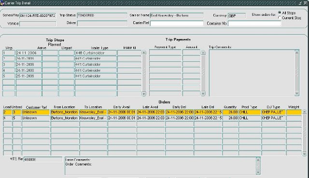Click the first Amount cell
309x178 pixels.
[191, 52]
